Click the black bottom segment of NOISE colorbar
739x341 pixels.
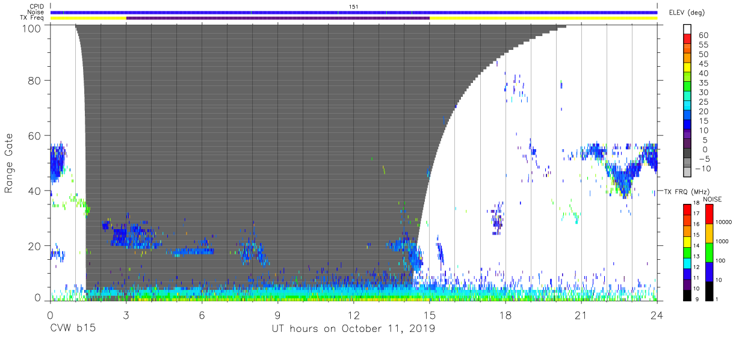709,290
